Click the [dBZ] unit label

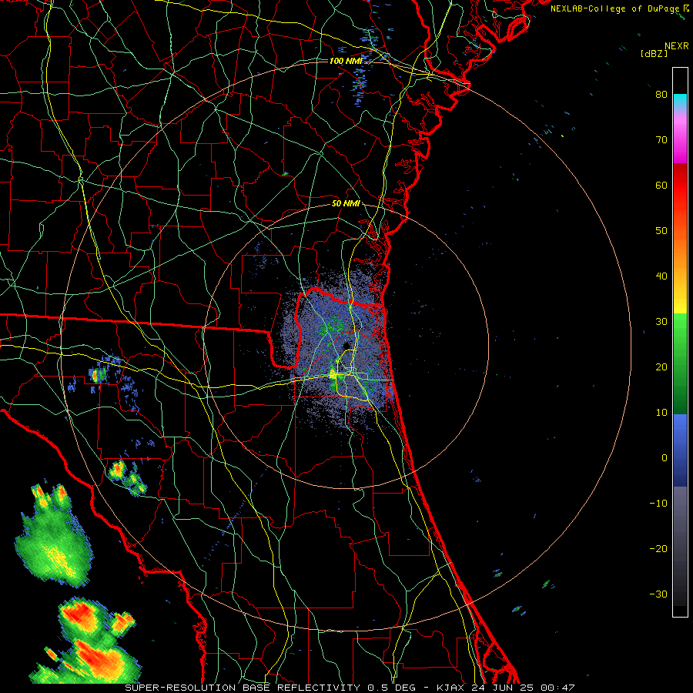[654, 53]
